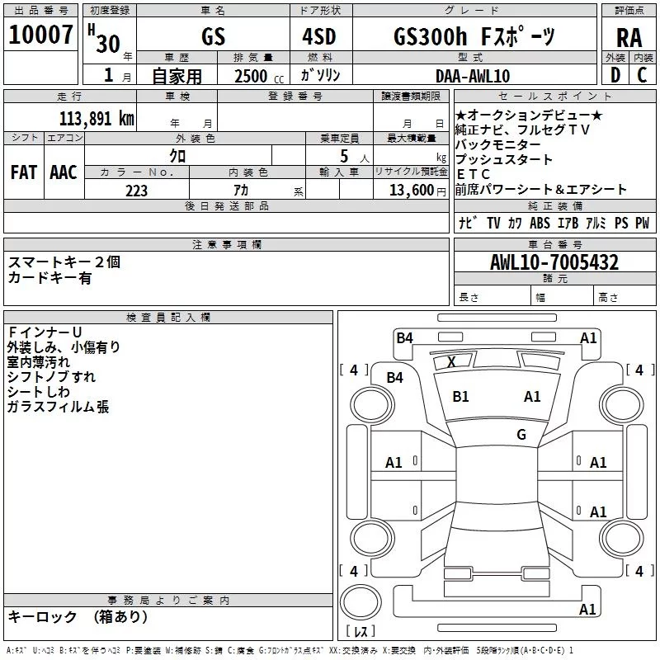The height and width of the screenshot is (660, 660).
Task: Select the エアB airbag equipment code
Action: point(568,223)
